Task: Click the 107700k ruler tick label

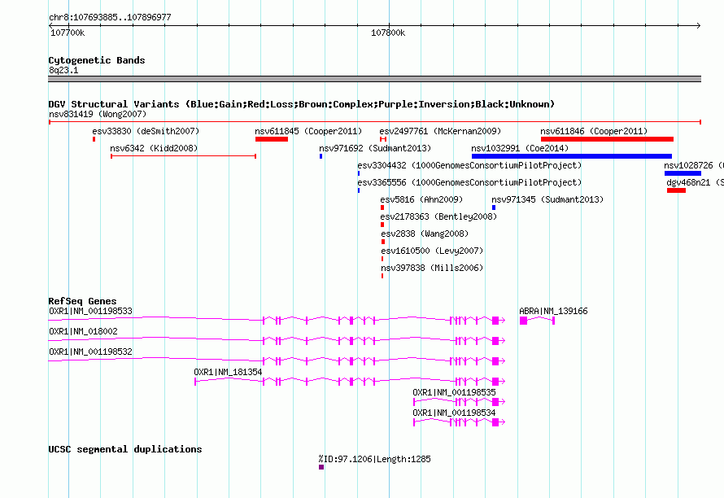Action: (68, 33)
